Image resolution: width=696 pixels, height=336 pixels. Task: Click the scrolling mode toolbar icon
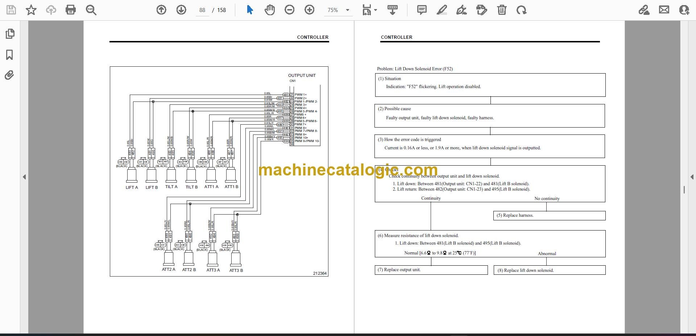(x=392, y=10)
